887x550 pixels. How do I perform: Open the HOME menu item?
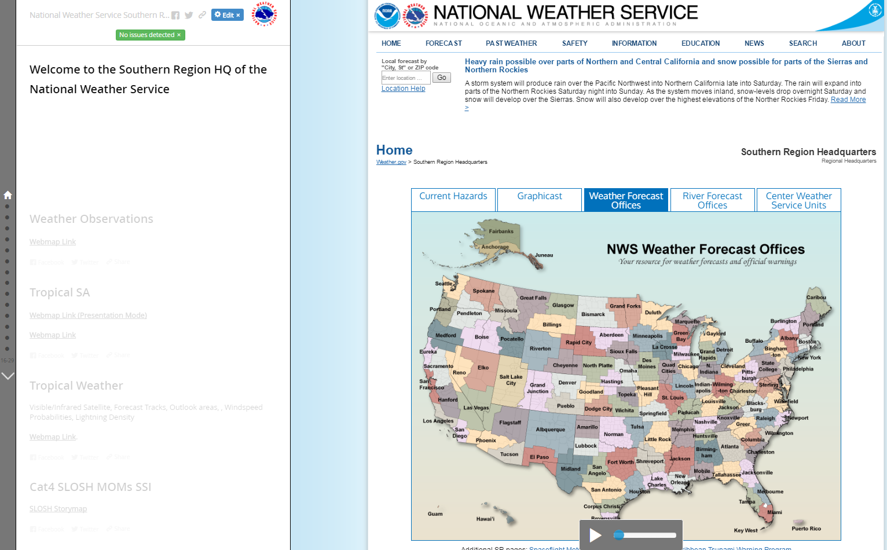pos(391,43)
